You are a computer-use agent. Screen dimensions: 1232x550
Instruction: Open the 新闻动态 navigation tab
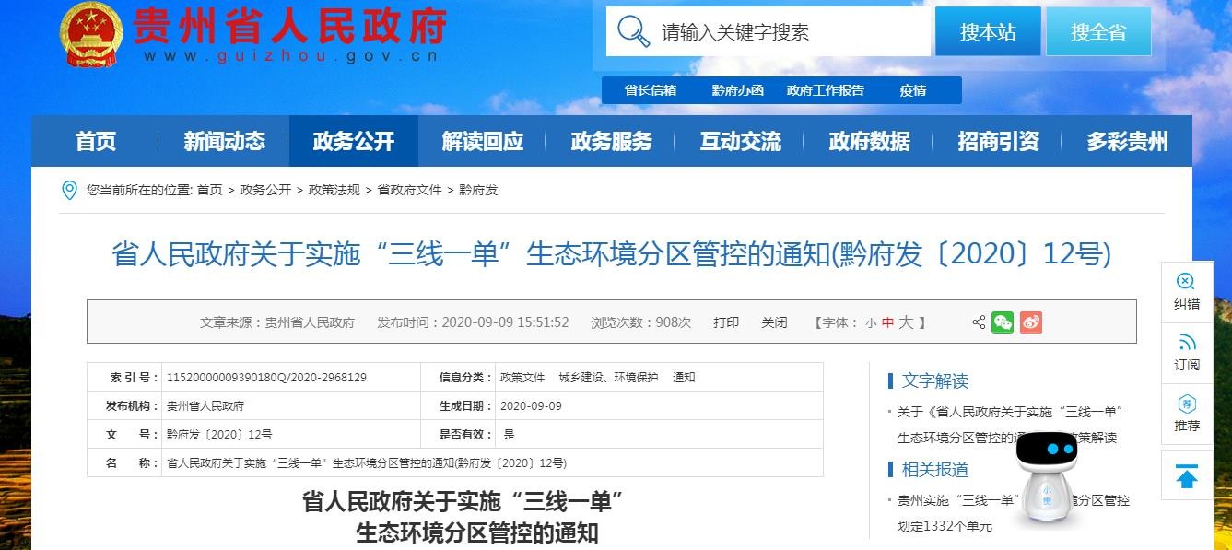pyautogui.click(x=224, y=141)
